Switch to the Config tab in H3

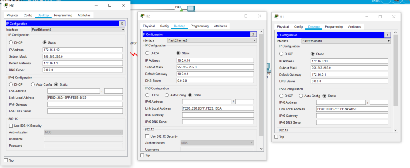(28, 15)
